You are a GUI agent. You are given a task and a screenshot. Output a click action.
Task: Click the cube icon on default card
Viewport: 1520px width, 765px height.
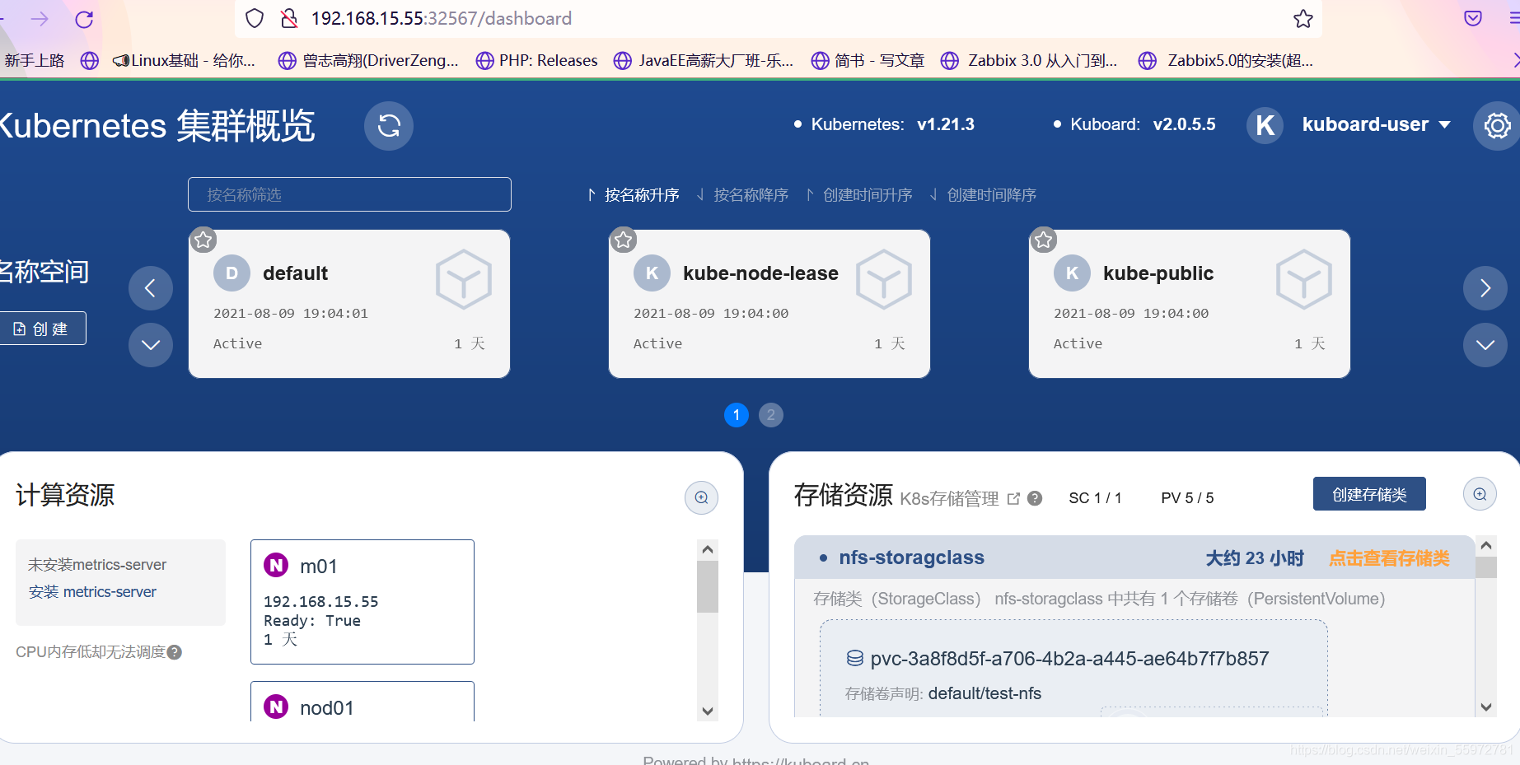coord(464,279)
